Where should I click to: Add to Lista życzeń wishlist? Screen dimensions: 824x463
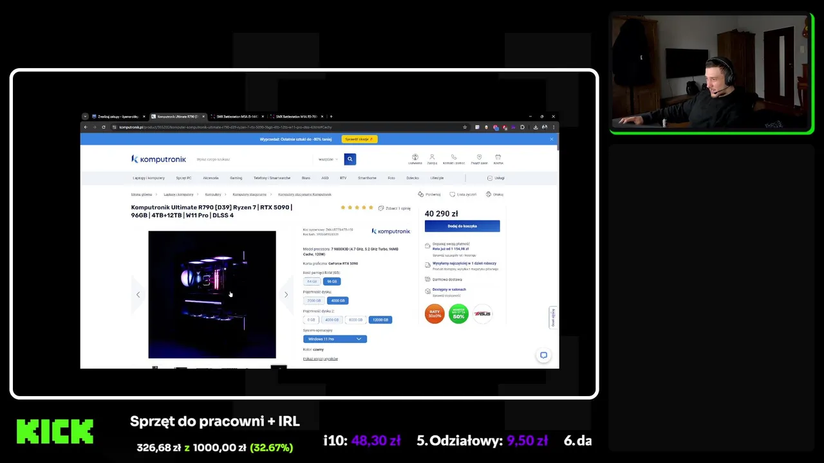(463, 194)
